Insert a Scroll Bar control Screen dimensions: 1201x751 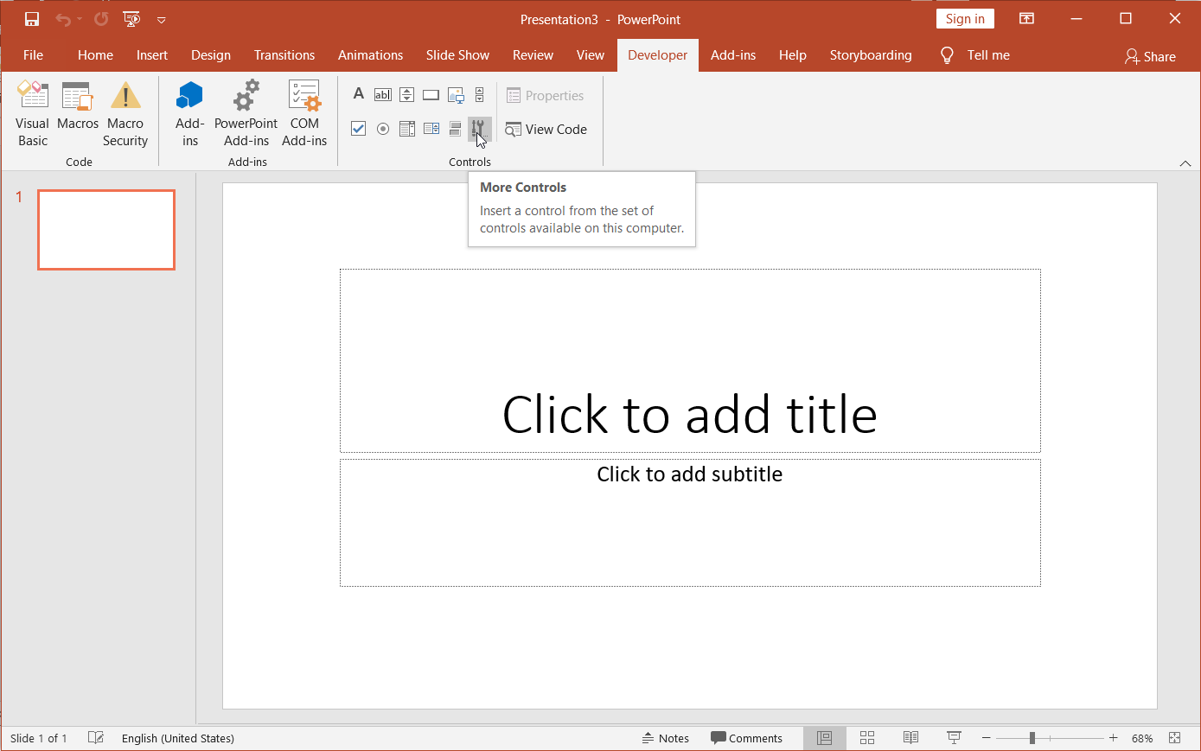(x=480, y=95)
